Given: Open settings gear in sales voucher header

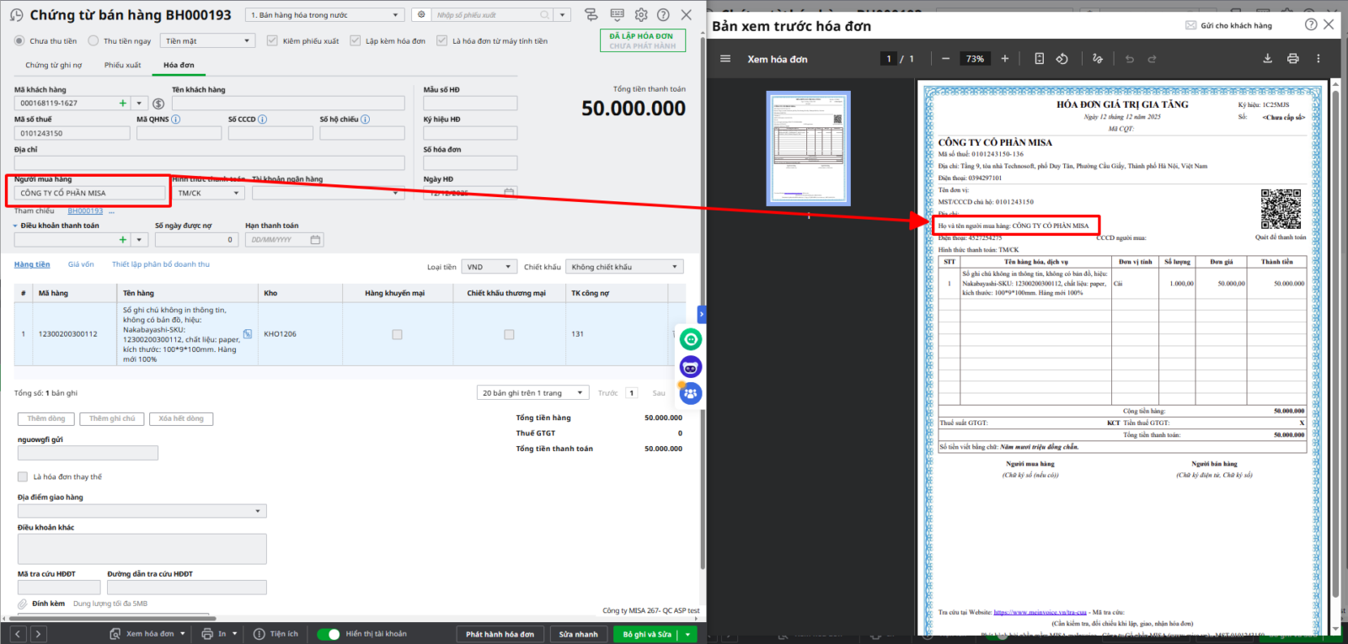Looking at the screenshot, I should click(641, 15).
